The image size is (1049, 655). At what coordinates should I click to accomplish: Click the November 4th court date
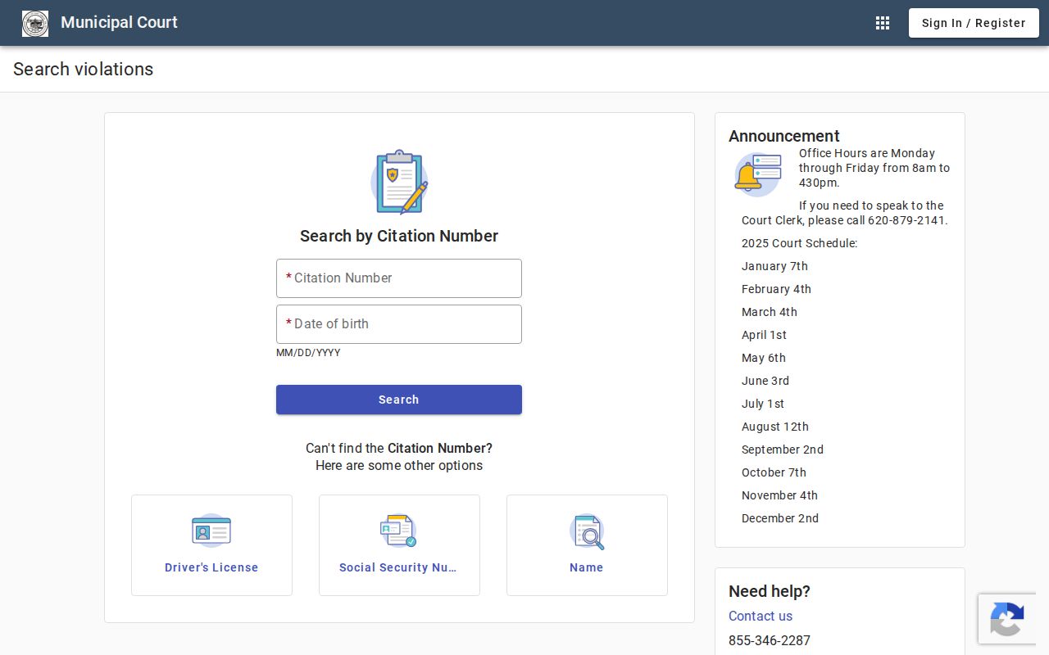pyautogui.click(x=779, y=495)
